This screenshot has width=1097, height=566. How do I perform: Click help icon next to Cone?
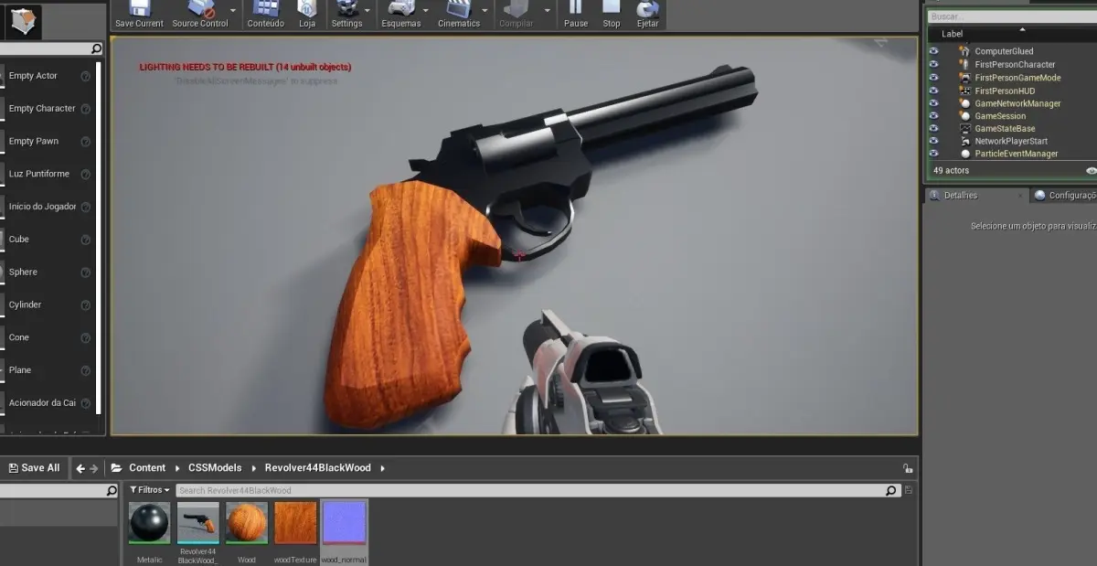coord(85,338)
